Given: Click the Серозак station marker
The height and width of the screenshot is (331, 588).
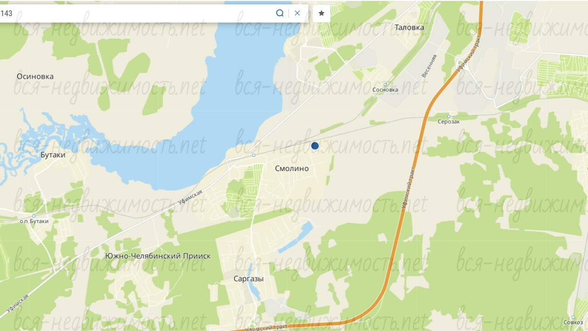Looking at the screenshot, I should tap(449, 116).
